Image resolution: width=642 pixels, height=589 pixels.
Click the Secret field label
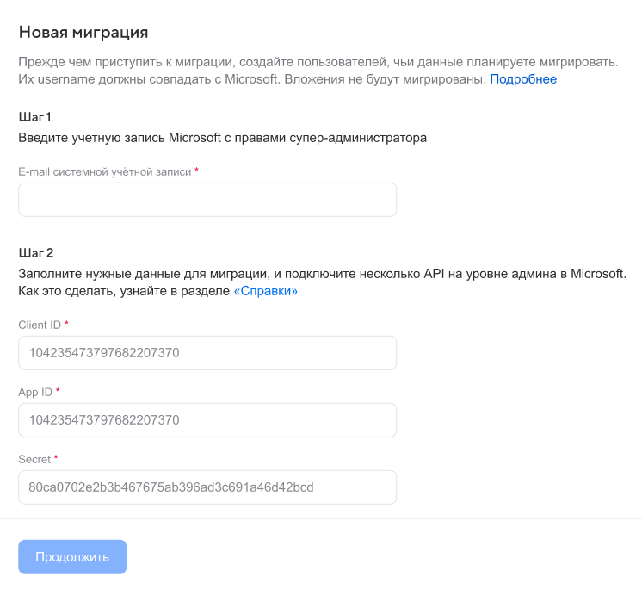[x=34, y=459]
